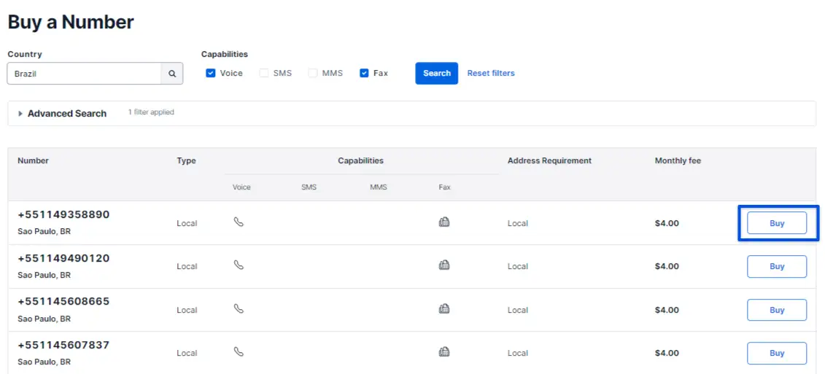Click the Reset filters link
825x374 pixels.
point(491,73)
